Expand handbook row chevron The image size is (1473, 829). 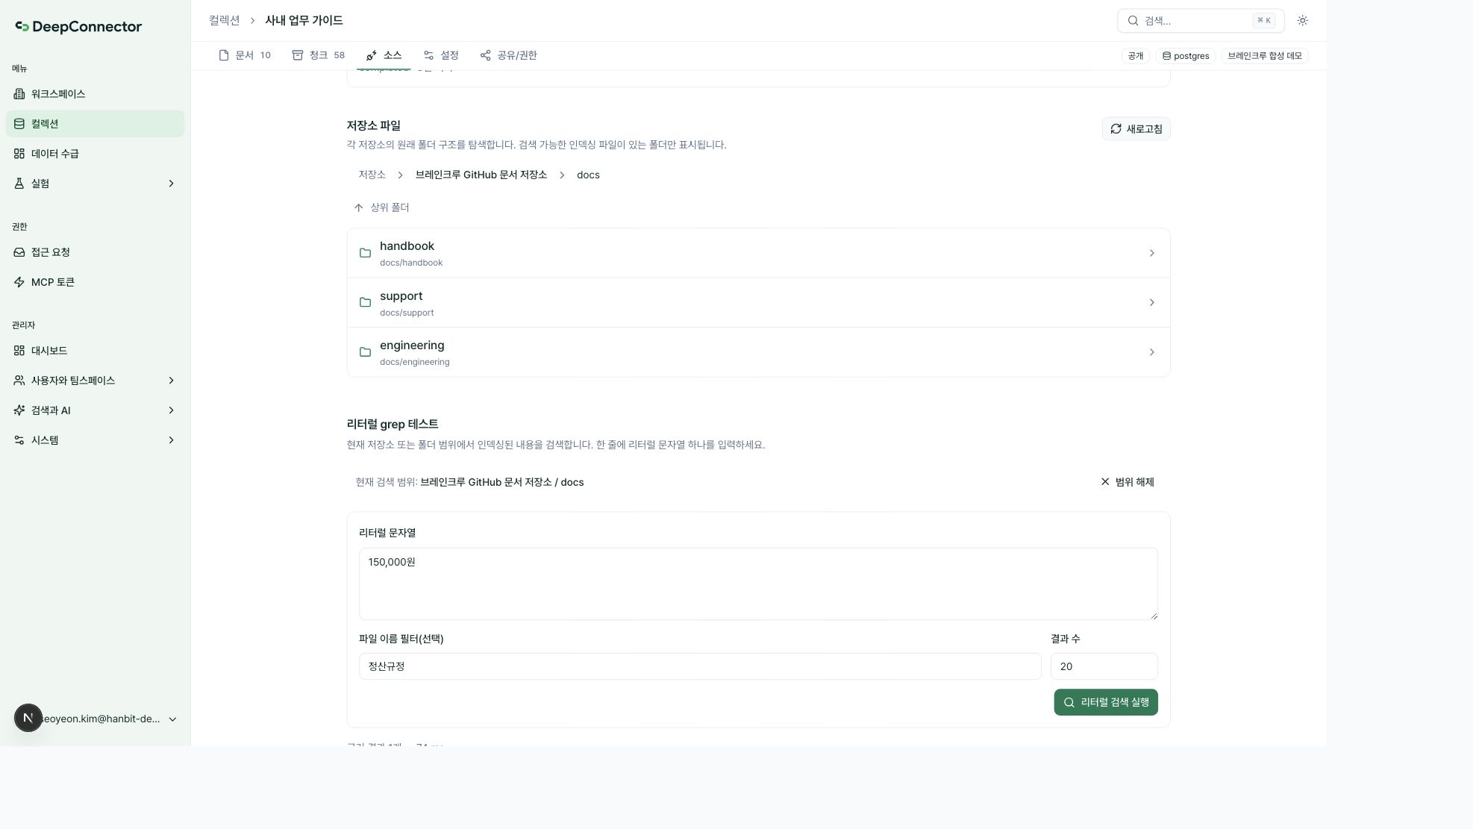[x=1151, y=253]
